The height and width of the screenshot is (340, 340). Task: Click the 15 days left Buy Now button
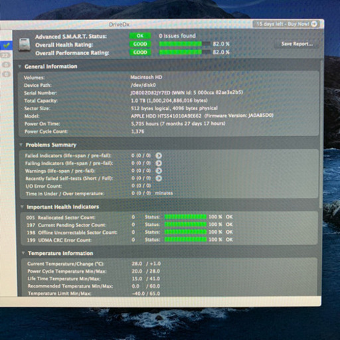coord(286,24)
